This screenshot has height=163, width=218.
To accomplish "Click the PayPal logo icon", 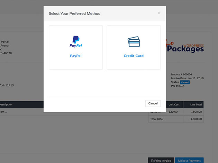I will coord(76,41).
